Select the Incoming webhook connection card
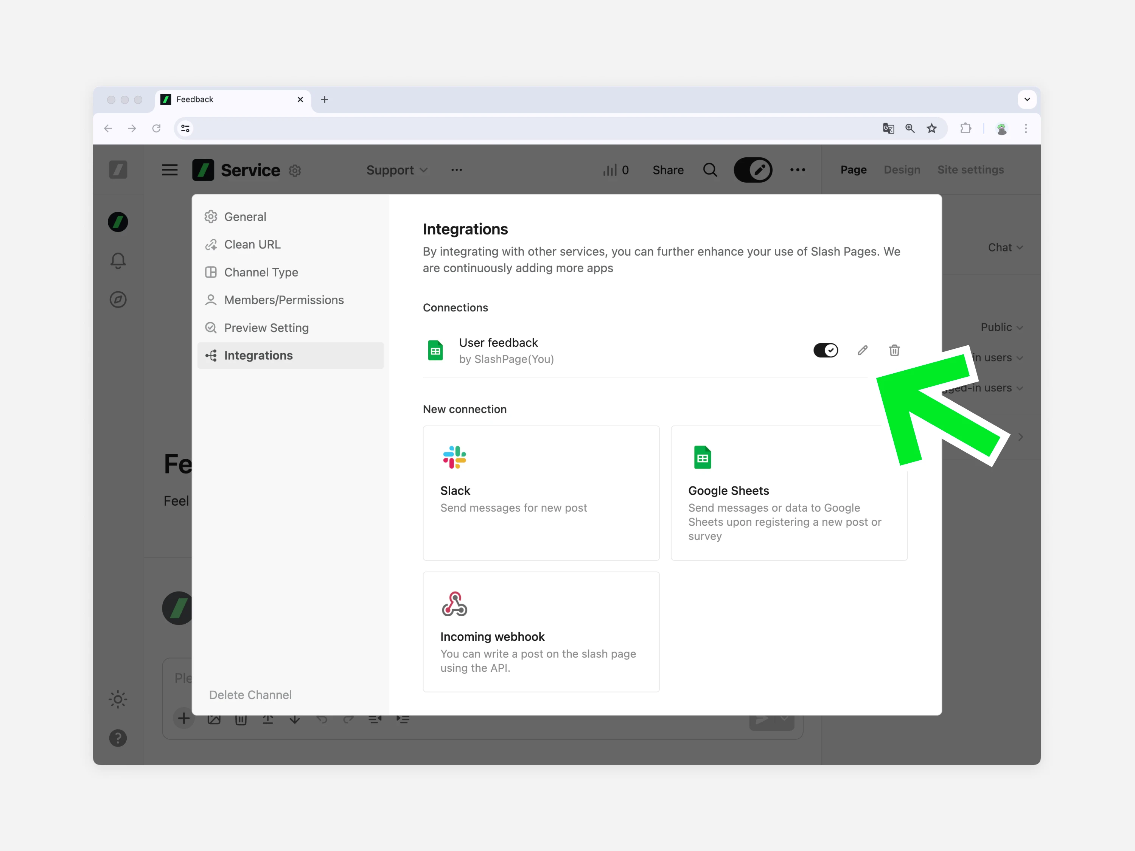This screenshot has height=851, width=1135. (x=541, y=632)
